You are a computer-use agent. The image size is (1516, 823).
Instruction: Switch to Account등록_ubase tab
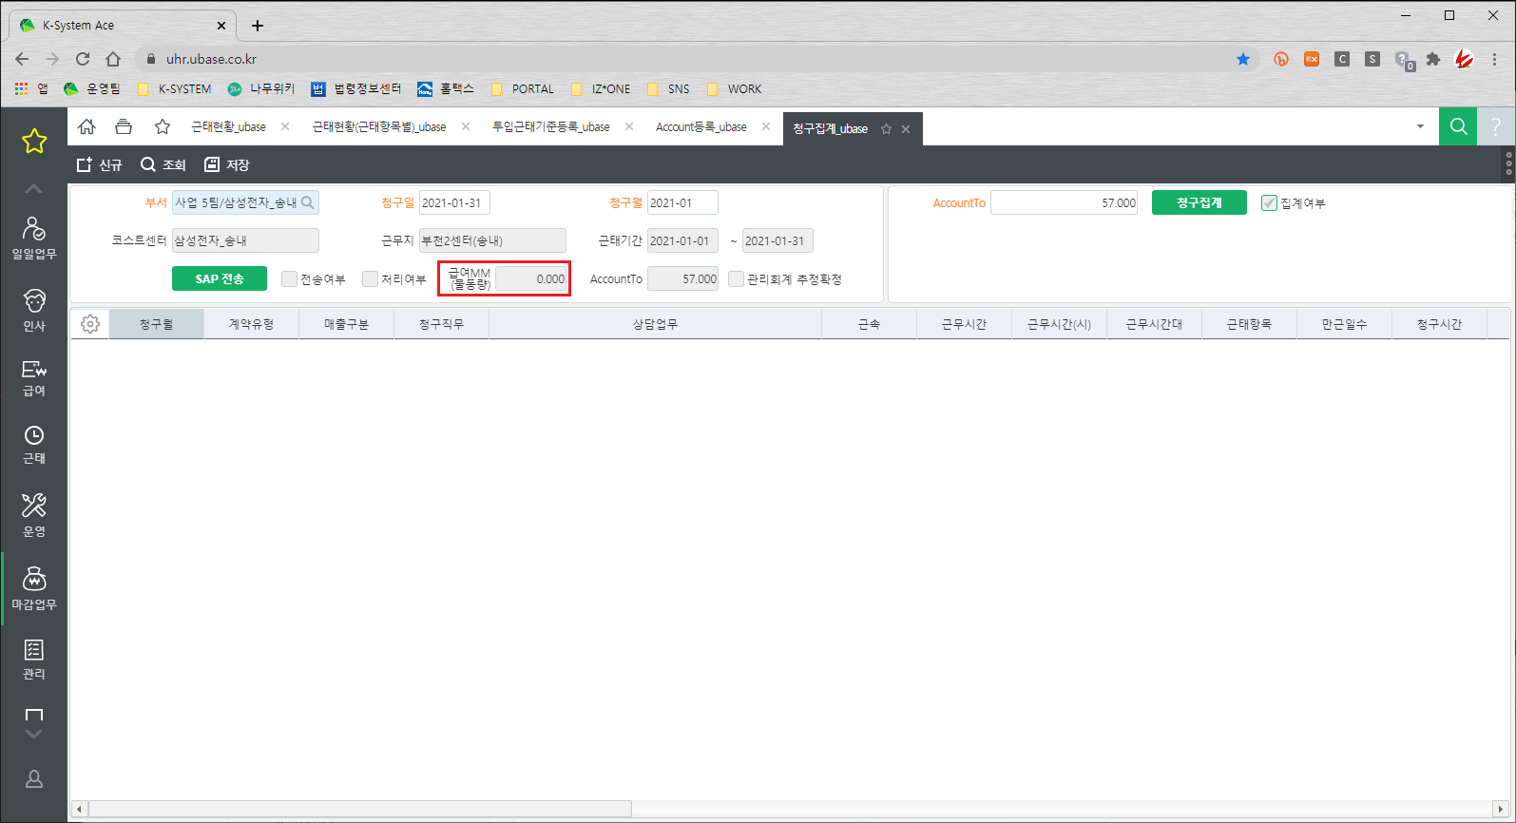[x=701, y=127]
